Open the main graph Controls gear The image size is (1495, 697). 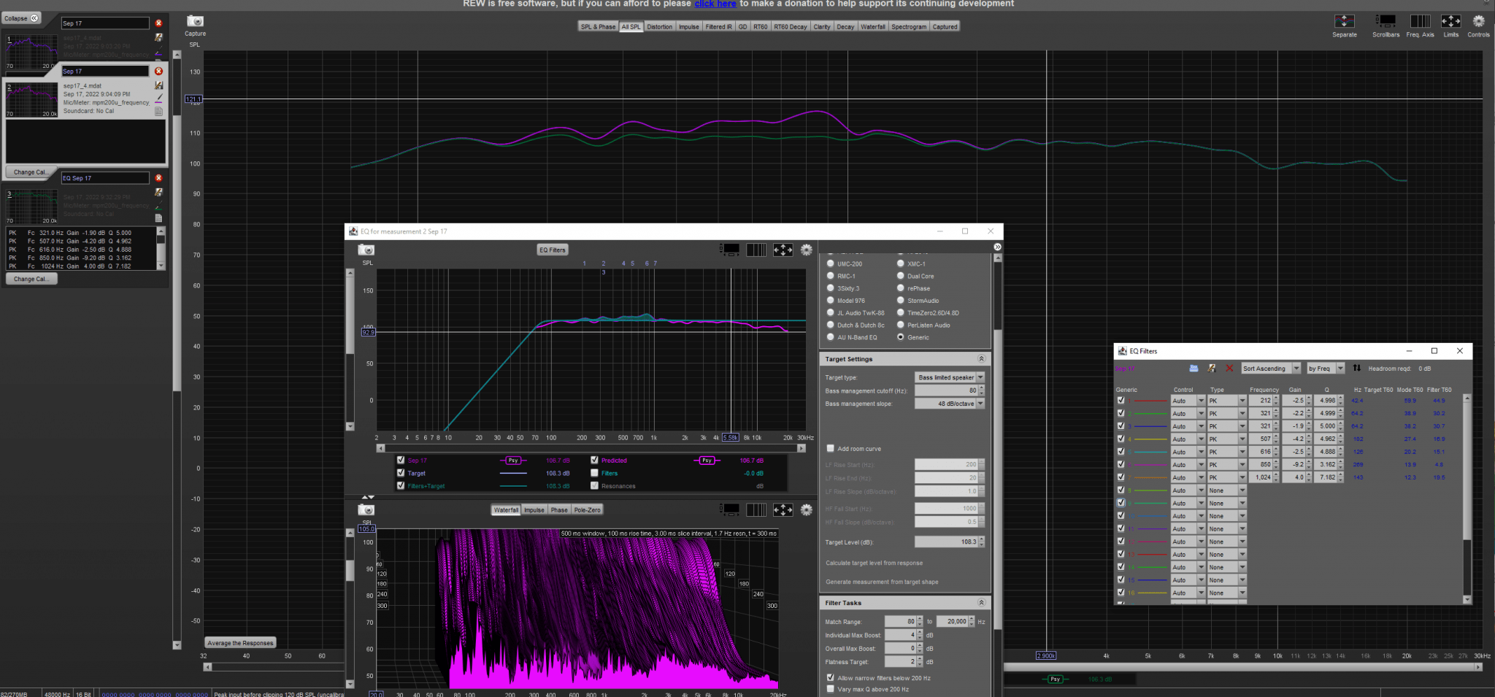point(1478,21)
